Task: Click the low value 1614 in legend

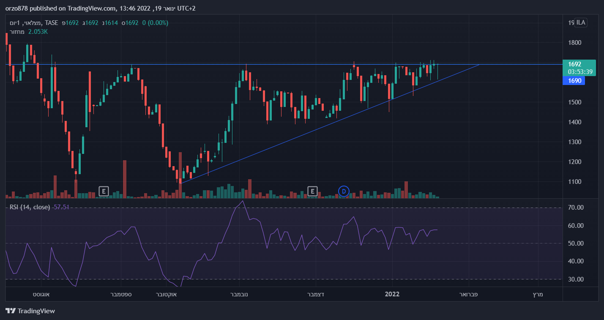Action: click(x=110, y=22)
